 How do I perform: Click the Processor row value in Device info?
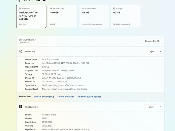[x=66, y=63]
